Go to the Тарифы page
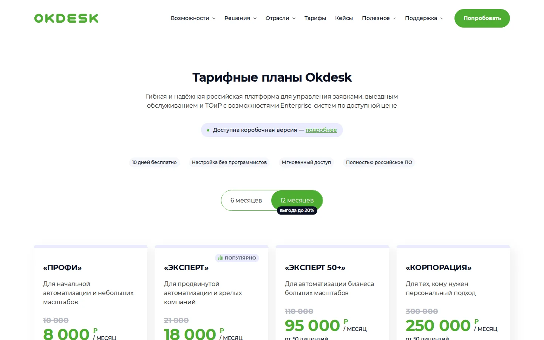The height and width of the screenshot is (340, 544). [x=315, y=18]
